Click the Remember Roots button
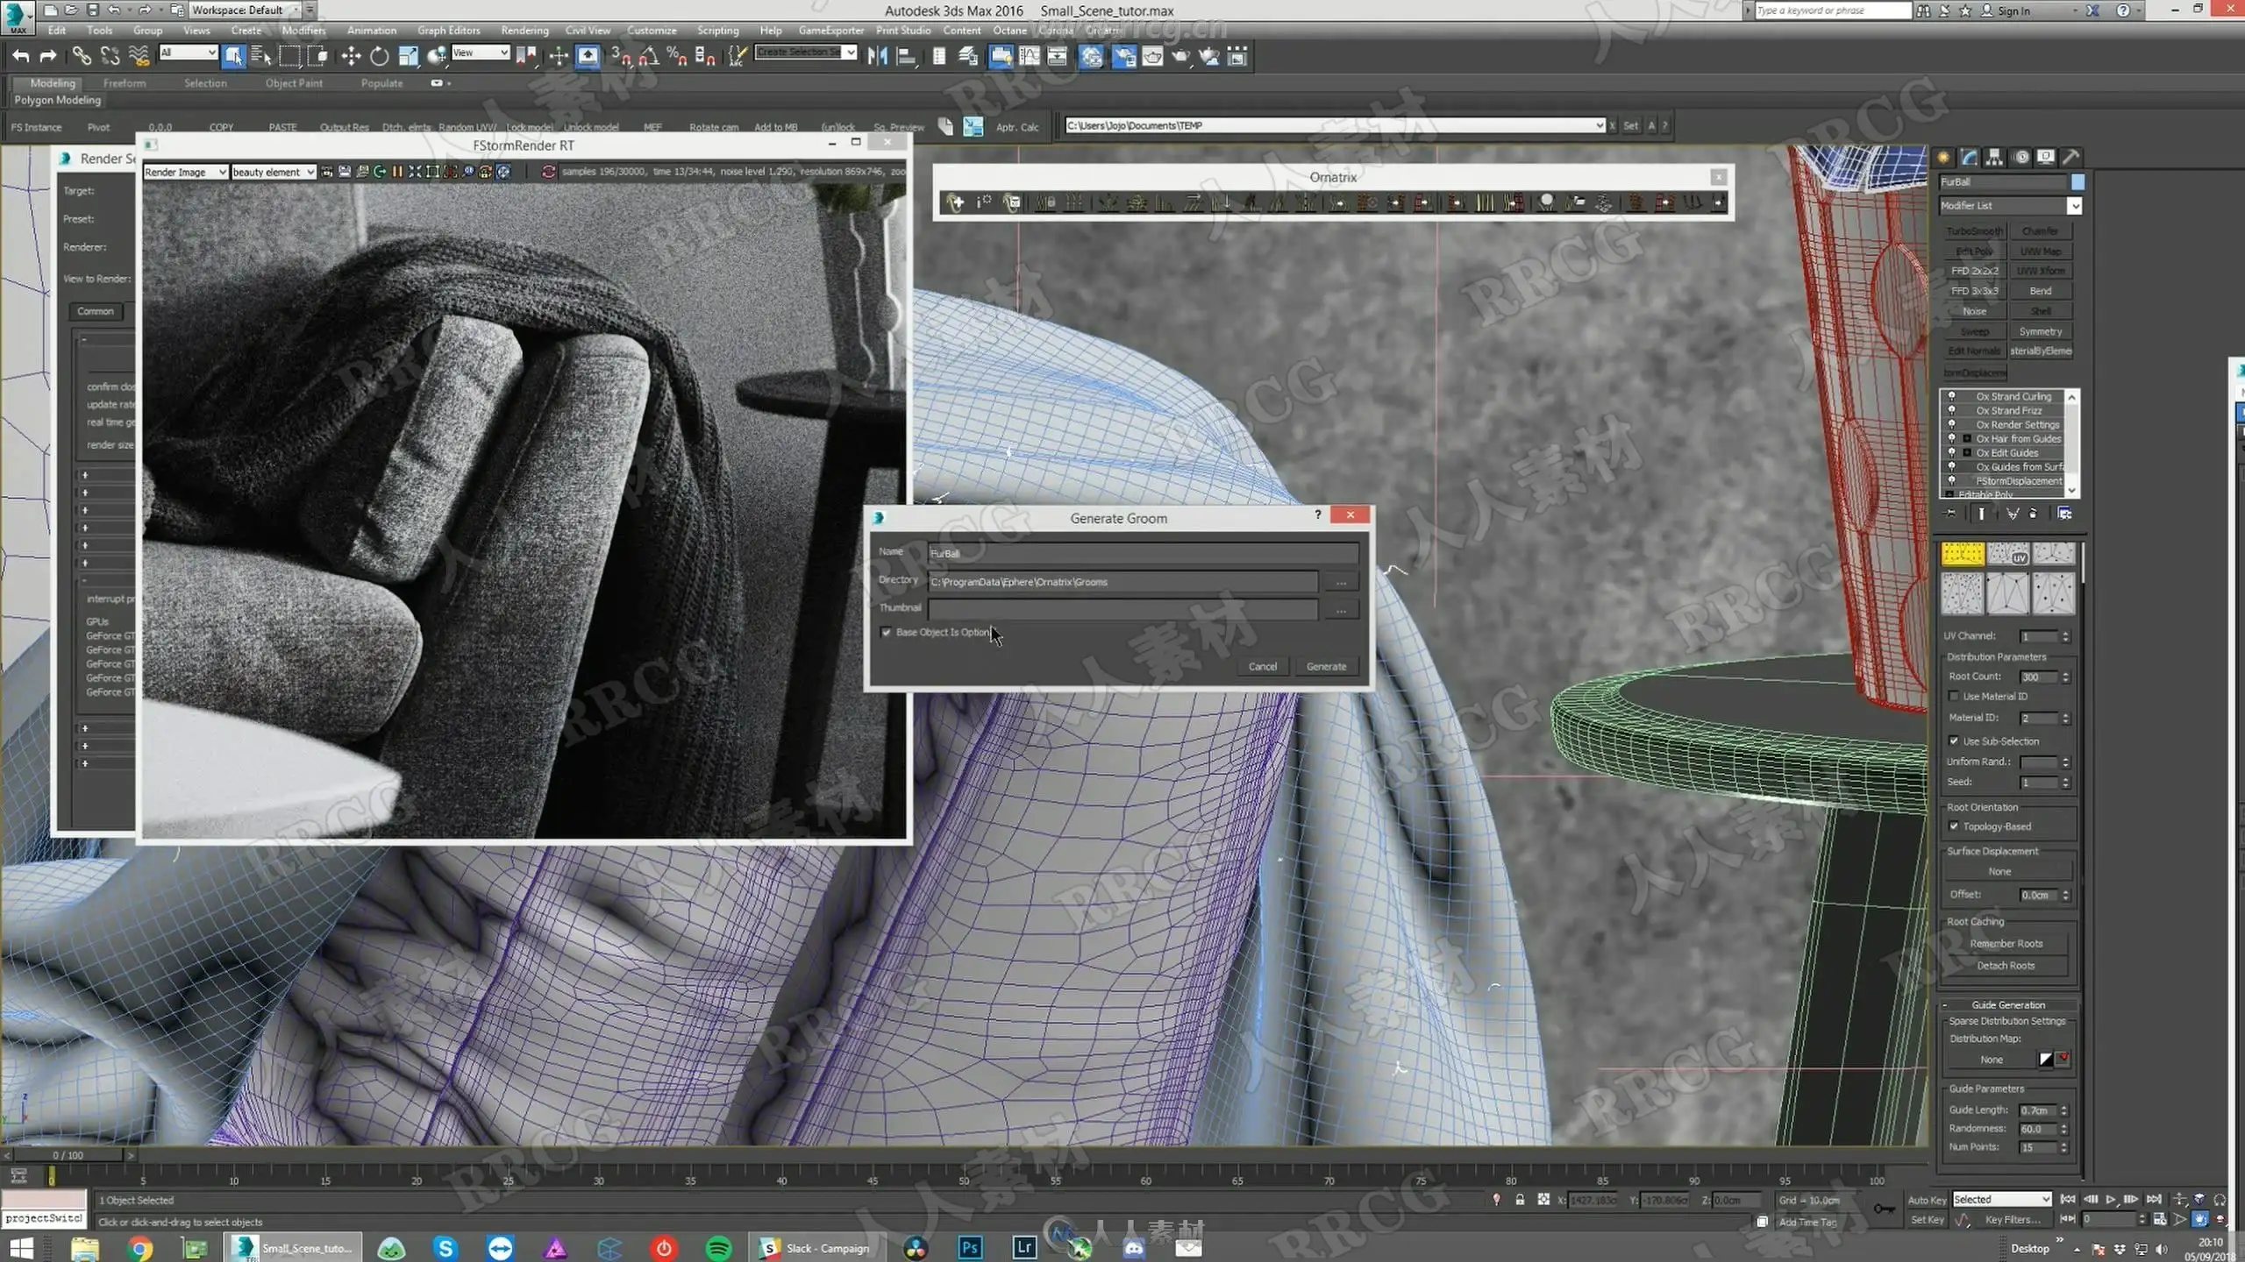This screenshot has width=2245, height=1262. coord(2006,944)
